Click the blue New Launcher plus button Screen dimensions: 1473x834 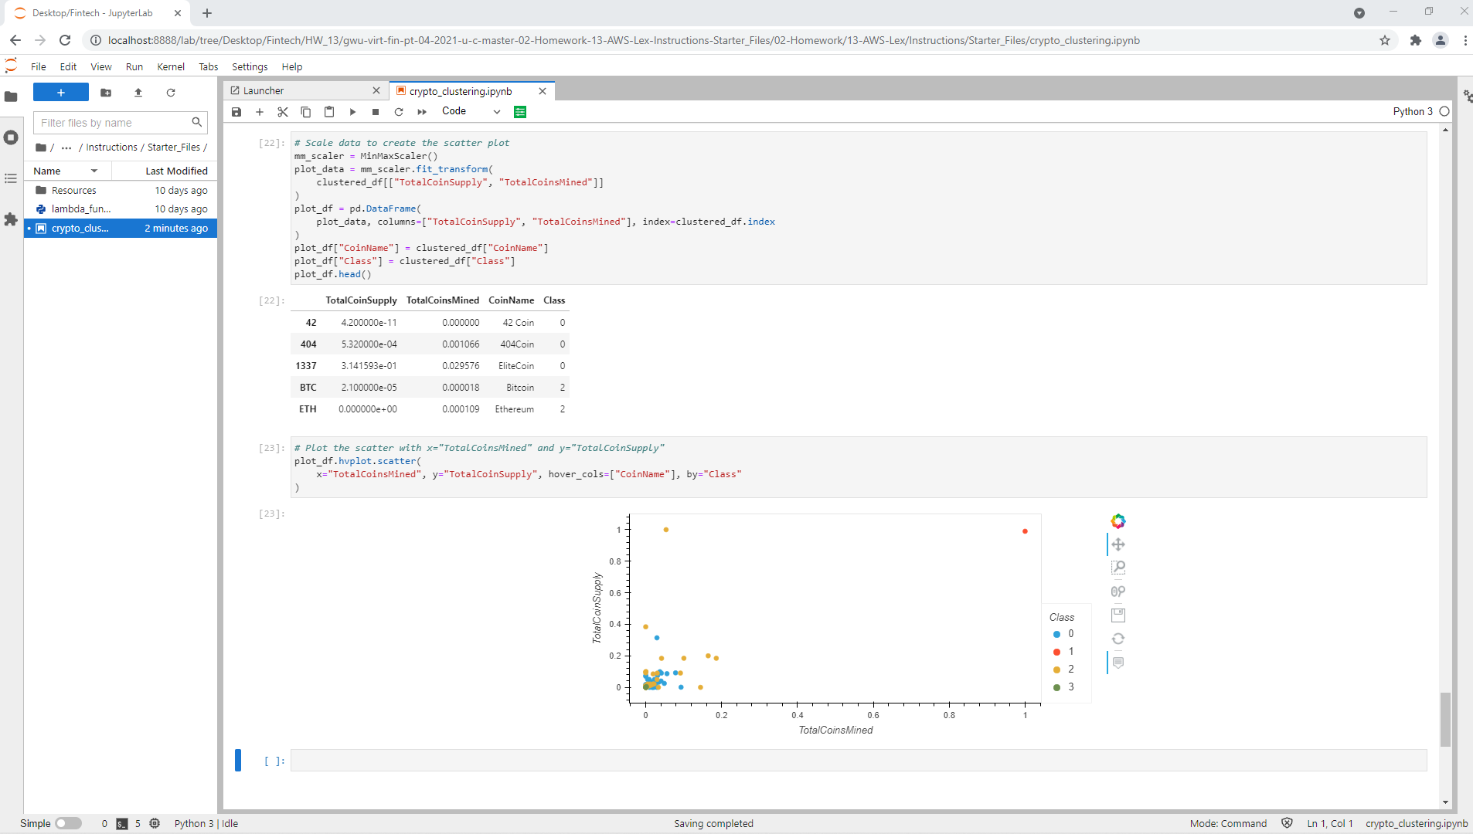click(61, 93)
